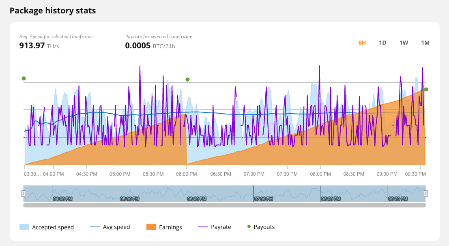Click the 07:00 PM navigator marker
449x246 pixels.
[264, 199]
